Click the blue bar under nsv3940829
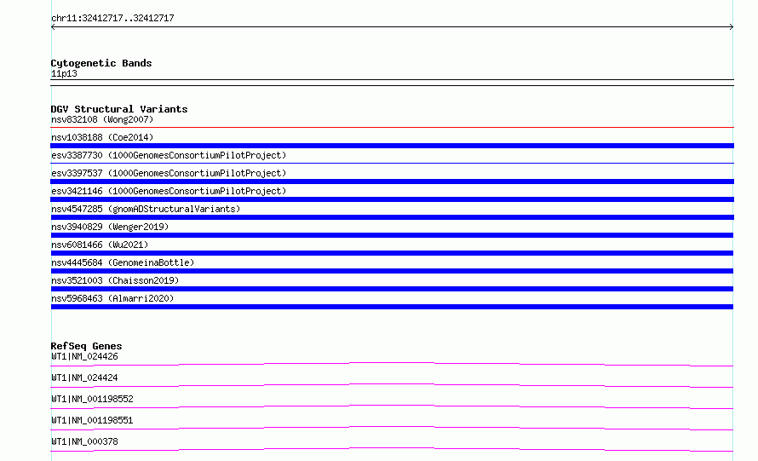758x461 pixels. pyautogui.click(x=392, y=235)
